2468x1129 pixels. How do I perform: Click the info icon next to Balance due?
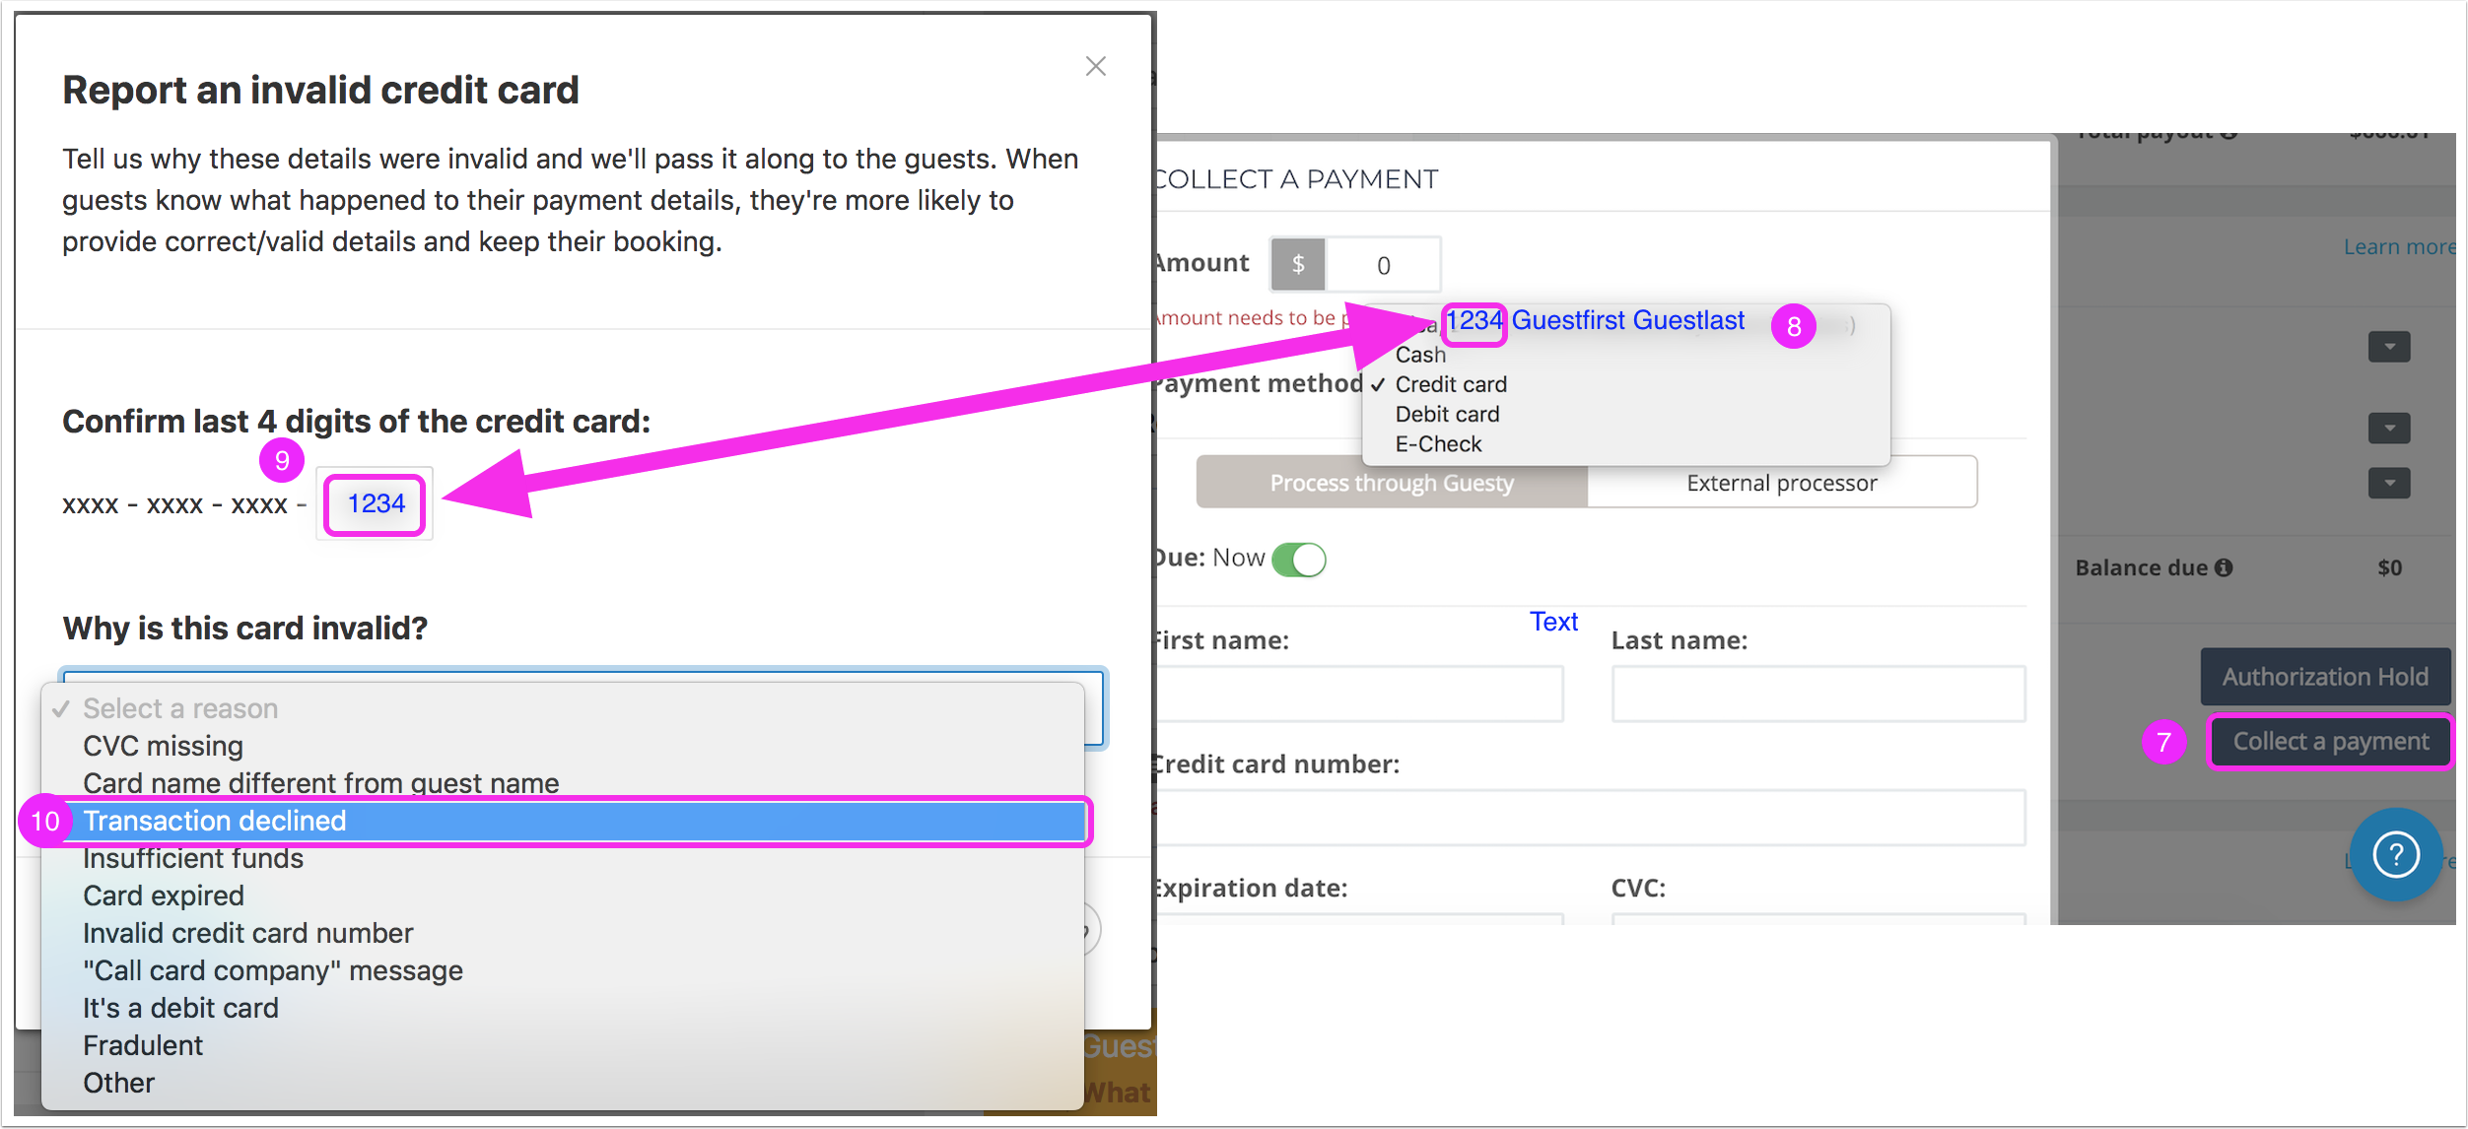(2224, 567)
